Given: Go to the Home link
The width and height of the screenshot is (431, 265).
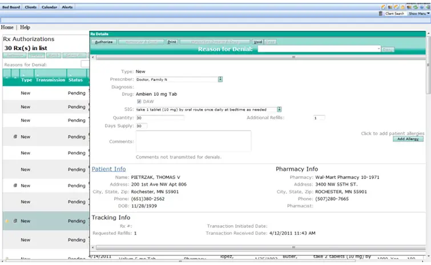Looking at the screenshot, I should [7, 27].
